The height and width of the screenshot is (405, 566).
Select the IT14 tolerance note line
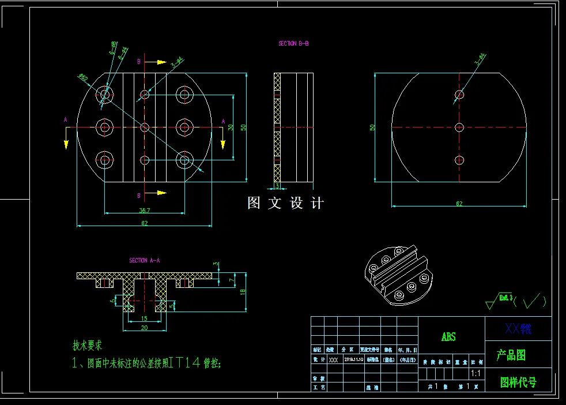(146, 362)
